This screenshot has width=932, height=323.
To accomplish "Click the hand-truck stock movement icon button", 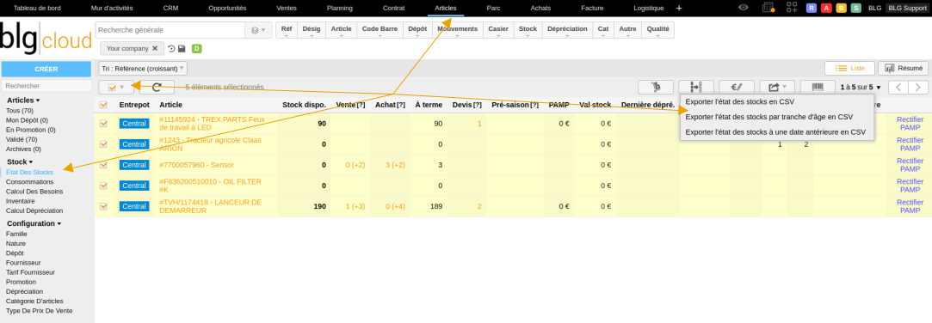I will [656, 88].
